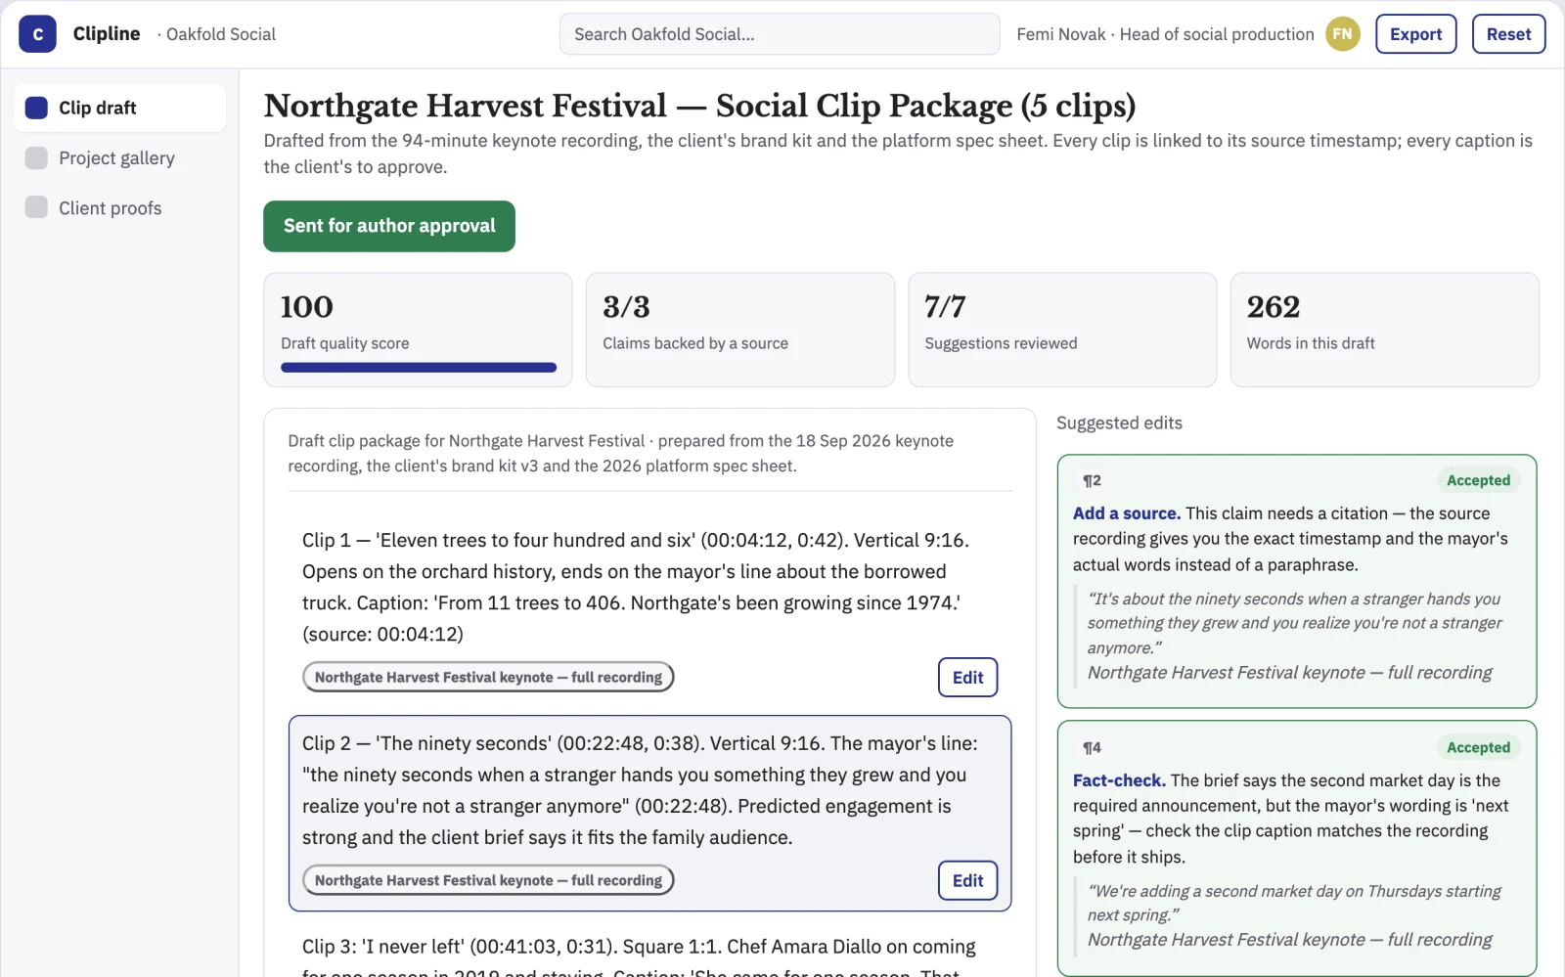Select the Claims backed by a source card

point(739,330)
